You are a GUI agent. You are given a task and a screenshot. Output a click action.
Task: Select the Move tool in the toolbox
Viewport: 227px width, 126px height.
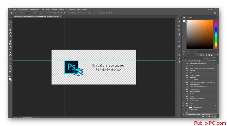click(x=10, y=19)
